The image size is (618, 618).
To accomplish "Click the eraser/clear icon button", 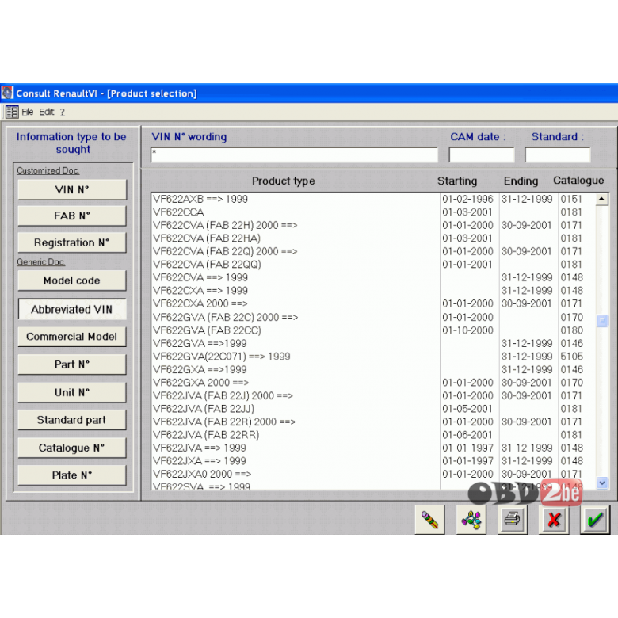I will [429, 520].
